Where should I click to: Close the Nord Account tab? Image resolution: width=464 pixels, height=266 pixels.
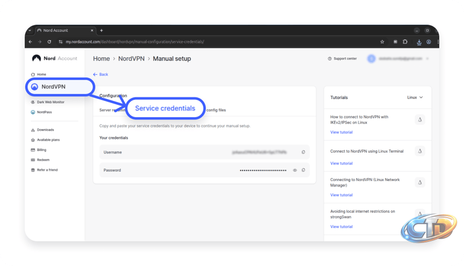click(92, 30)
